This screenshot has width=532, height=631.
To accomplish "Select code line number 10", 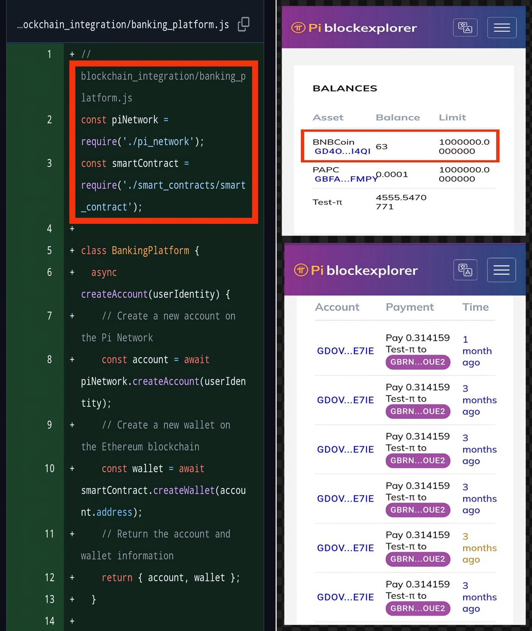I will (x=49, y=469).
